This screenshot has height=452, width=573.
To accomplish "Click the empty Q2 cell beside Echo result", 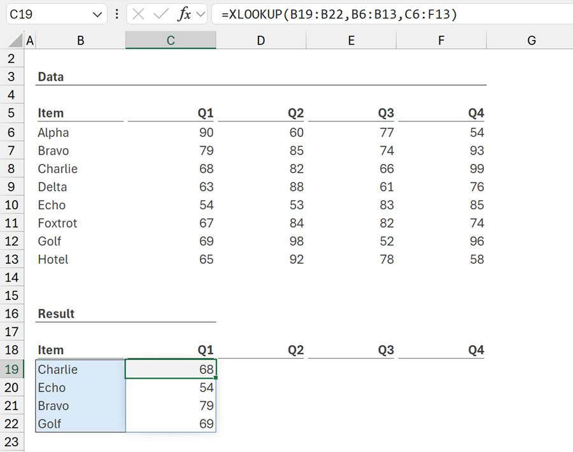I will [x=261, y=388].
